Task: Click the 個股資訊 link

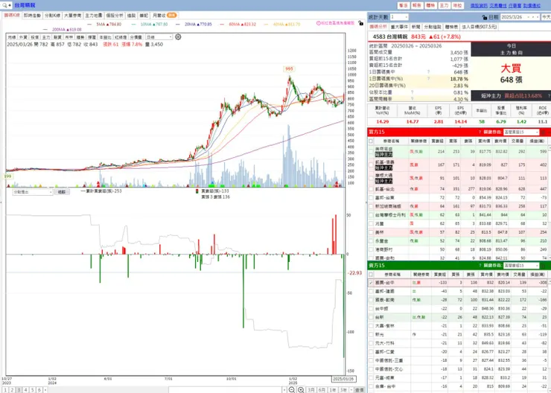Action: (x=479, y=6)
